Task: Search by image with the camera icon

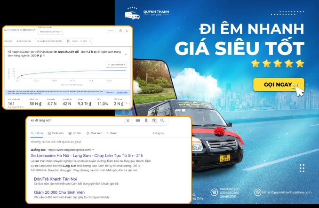Action: (154, 120)
